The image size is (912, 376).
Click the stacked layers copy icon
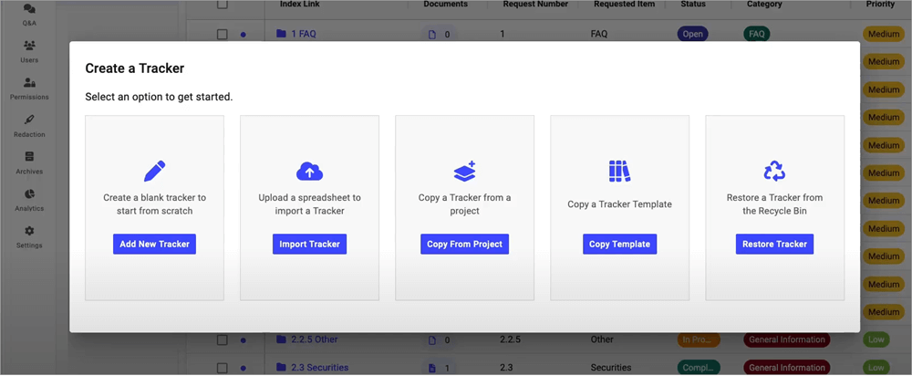(x=464, y=171)
